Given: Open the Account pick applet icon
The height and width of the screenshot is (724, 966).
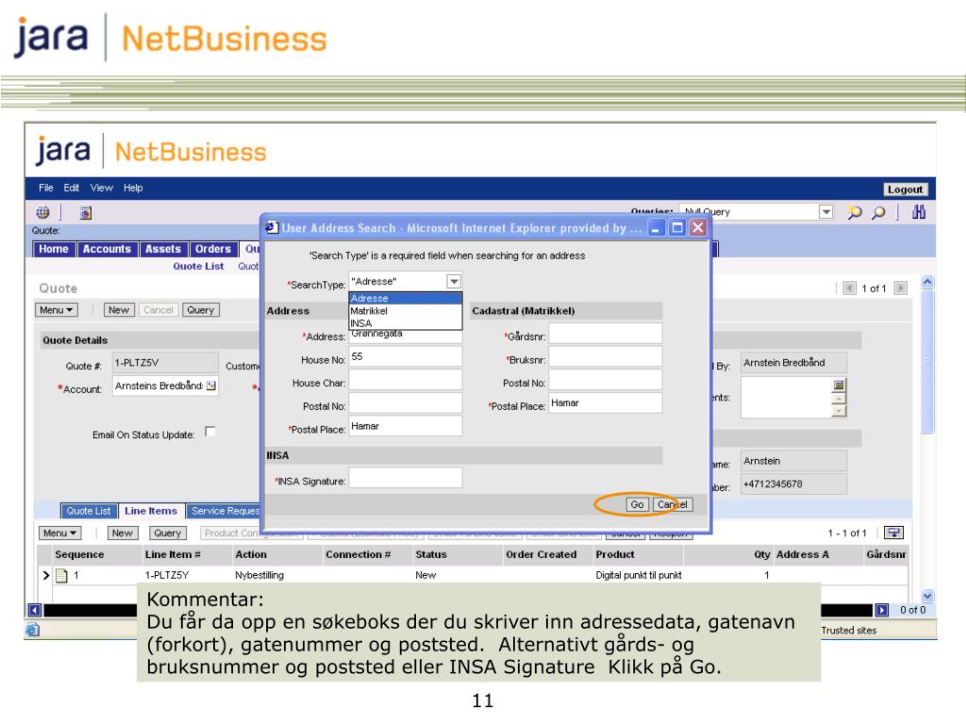Looking at the screenshot, I should pos(211,386).
